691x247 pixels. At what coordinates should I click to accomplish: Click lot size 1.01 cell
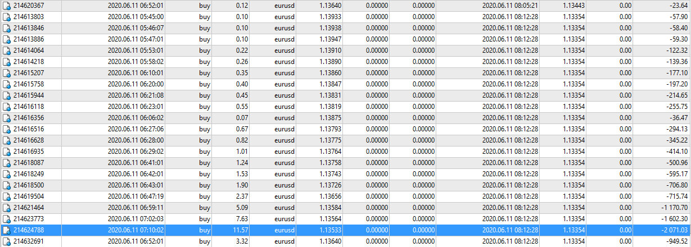(x=242, y=152)
